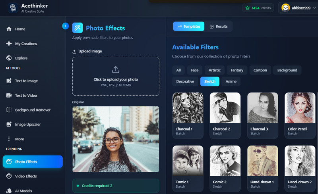318x194 pixels.
Task: Open Background Remover tool
Action: [x=33, y=110]
